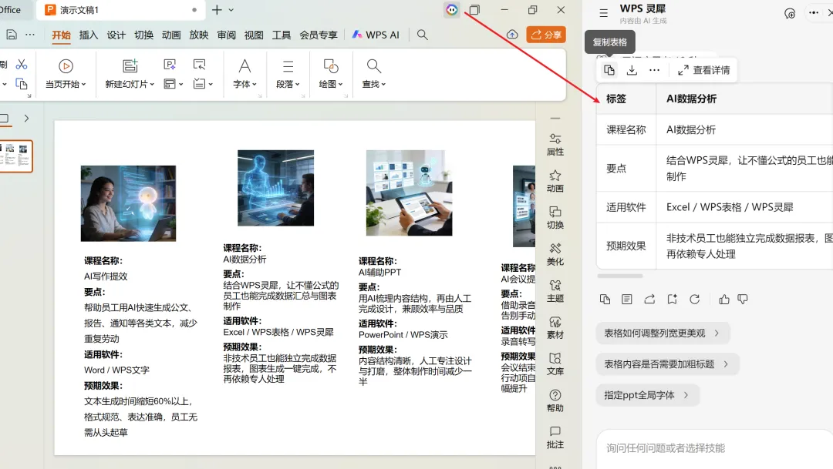Click the new document tab plus button
Image resolution: width=833 pixels, height=469 pixels.
pyautogui.click(x=217, y=9)
